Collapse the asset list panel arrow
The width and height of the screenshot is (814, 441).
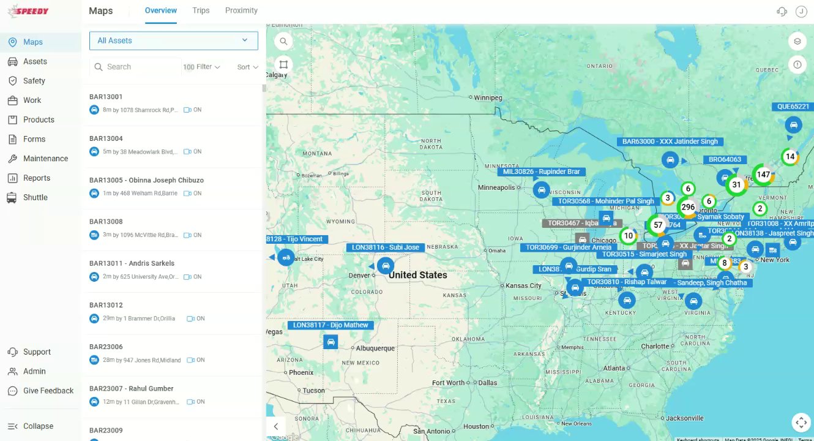[x=276, y=426]
